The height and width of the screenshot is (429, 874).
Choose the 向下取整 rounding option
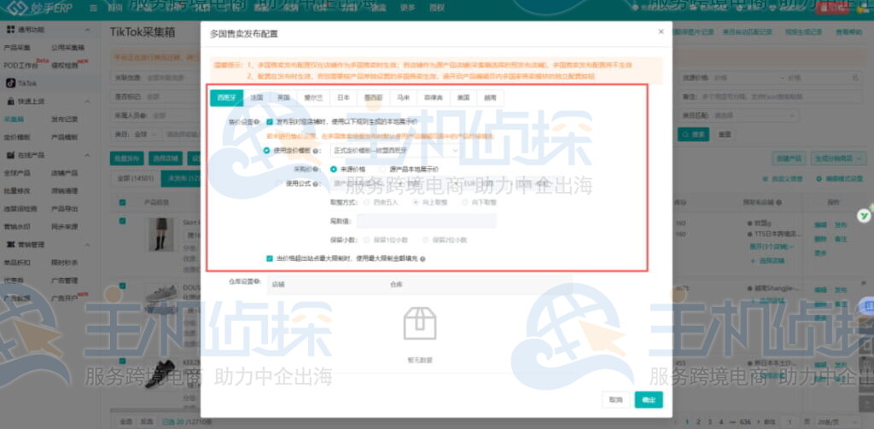(x=464, y=202)
